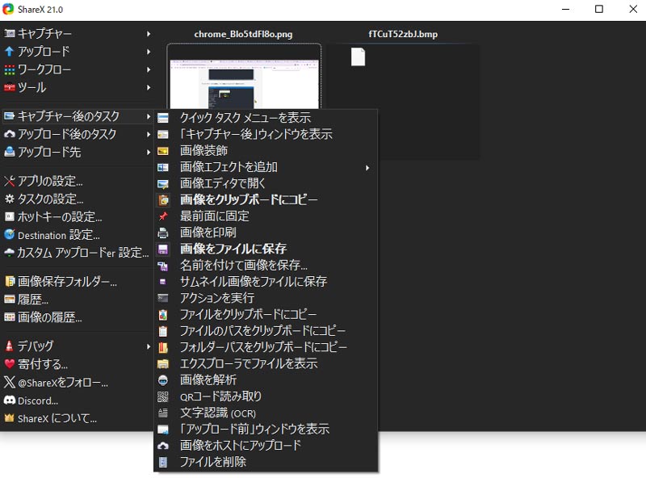Click the printer icon beside 画像を印刷
Viewport: 646px width, 478px height.
[163, 233]
